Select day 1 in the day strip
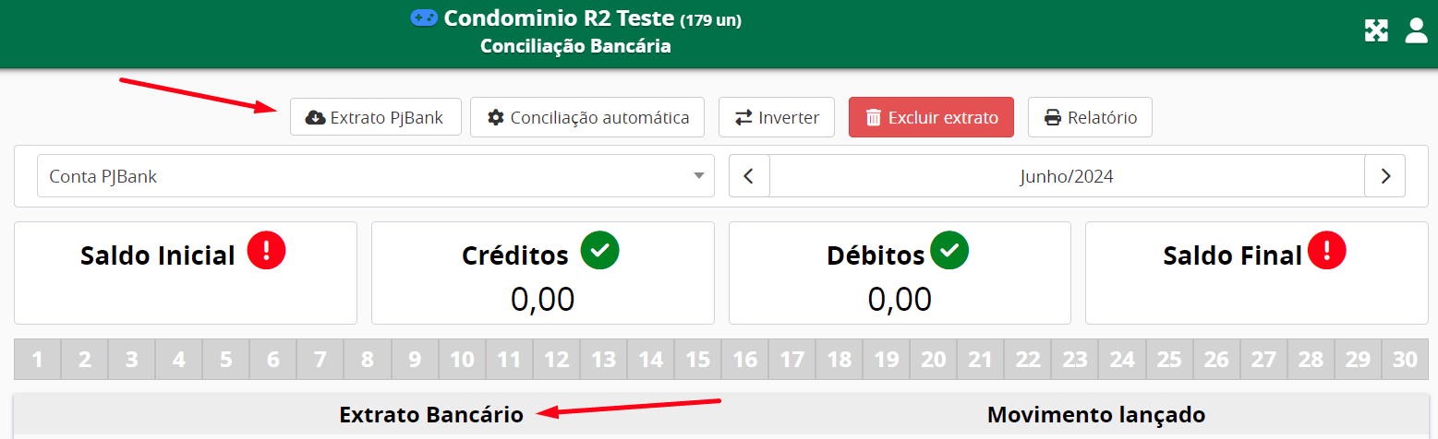Image resolution: width=1438 pixels, height=439 pixels. [x=38, y=360]
